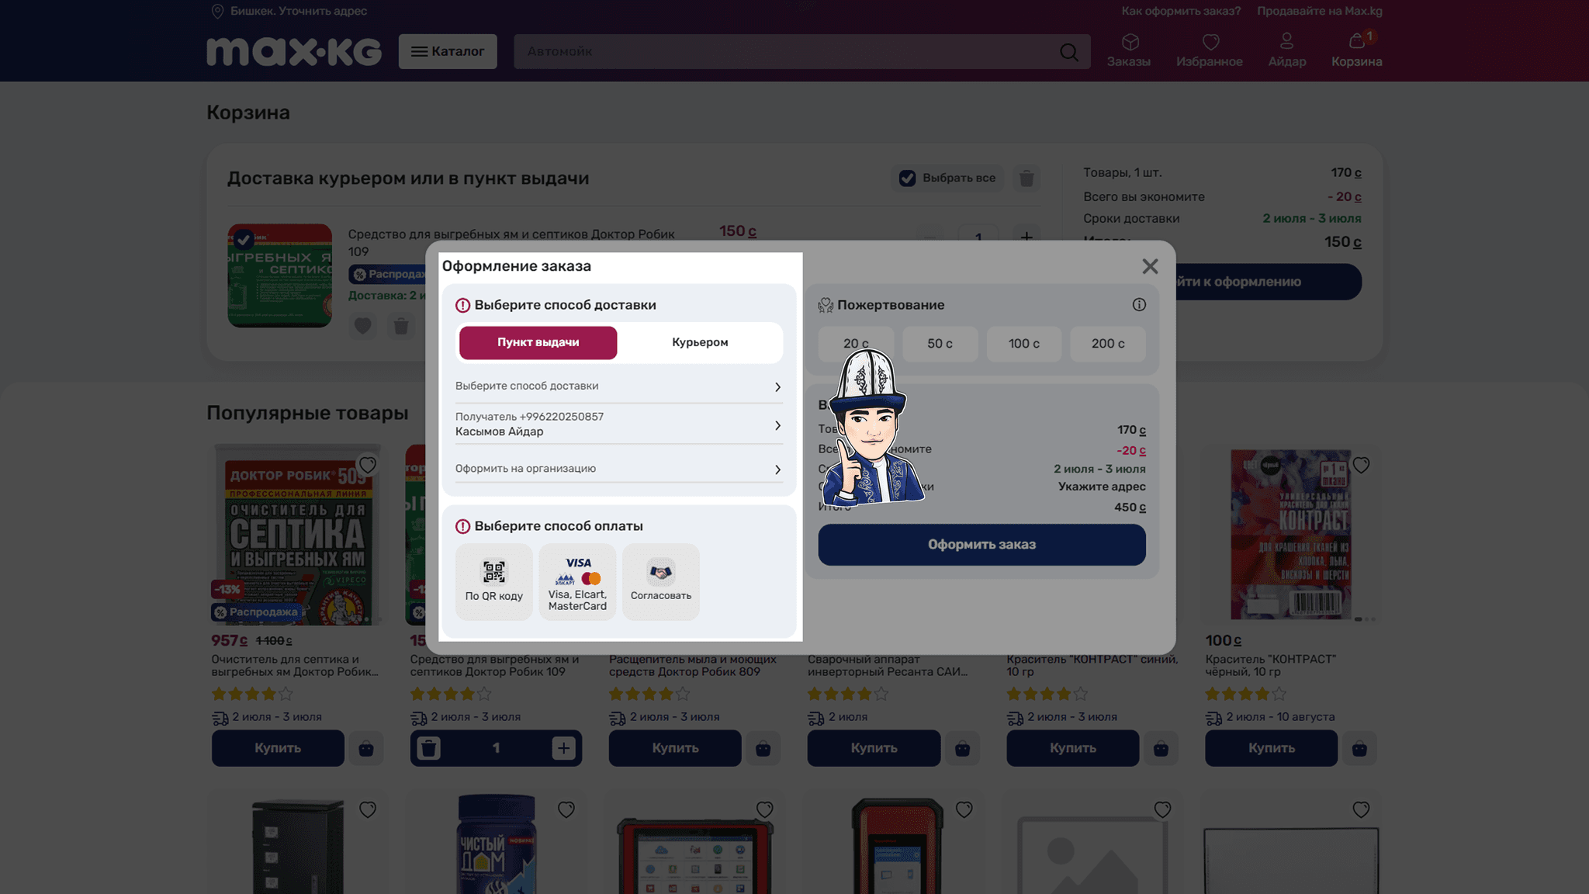Screen dimensions: 1589x894
Task: Choose the 50 с donation amount
Action: [940, 344]
